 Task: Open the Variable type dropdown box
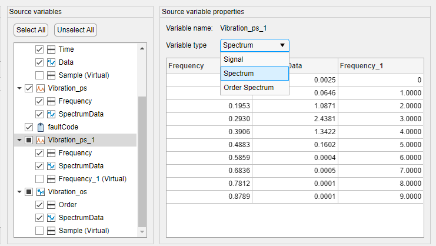coord(254,45)
